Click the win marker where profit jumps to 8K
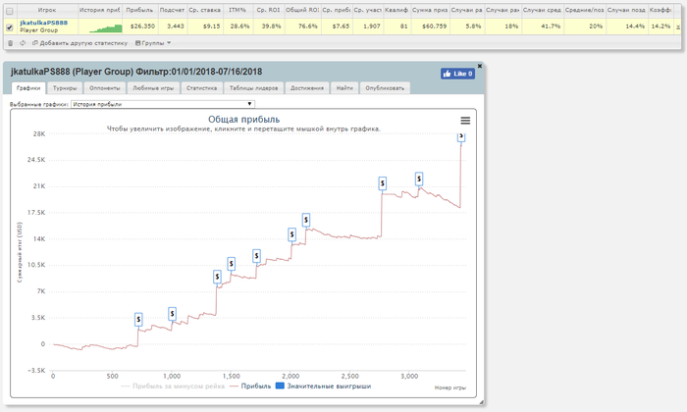Image resolution: width=687 pixels, height=412 pixels. pos(217,277)
